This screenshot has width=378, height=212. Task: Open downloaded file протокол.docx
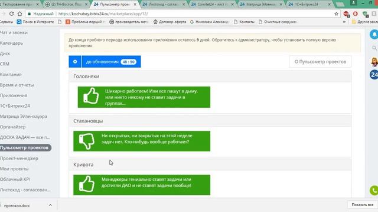coord(17,206)
